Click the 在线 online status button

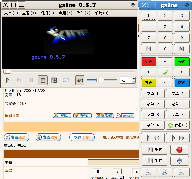click(x=82, y=116)
